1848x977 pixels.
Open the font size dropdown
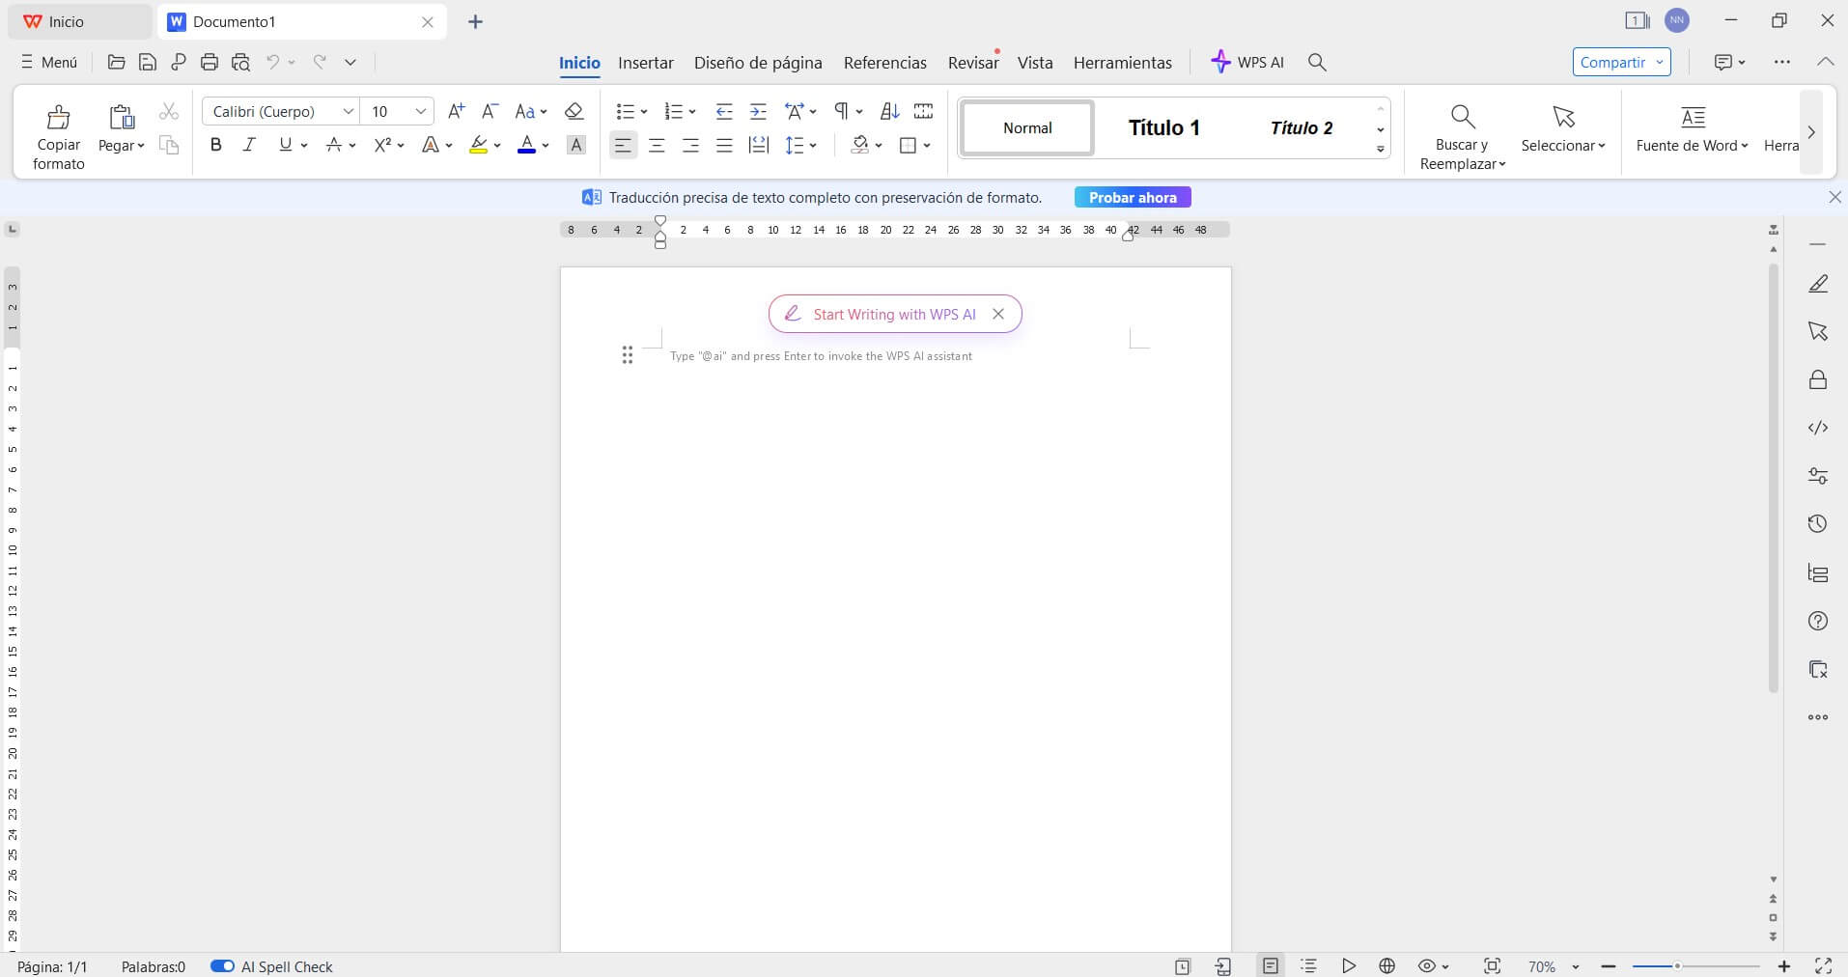[421, 111]
